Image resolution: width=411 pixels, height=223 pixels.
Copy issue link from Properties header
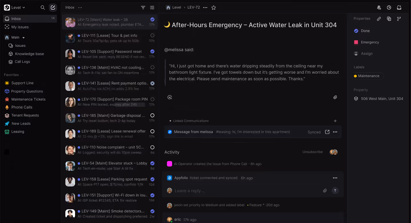[379, 19]
